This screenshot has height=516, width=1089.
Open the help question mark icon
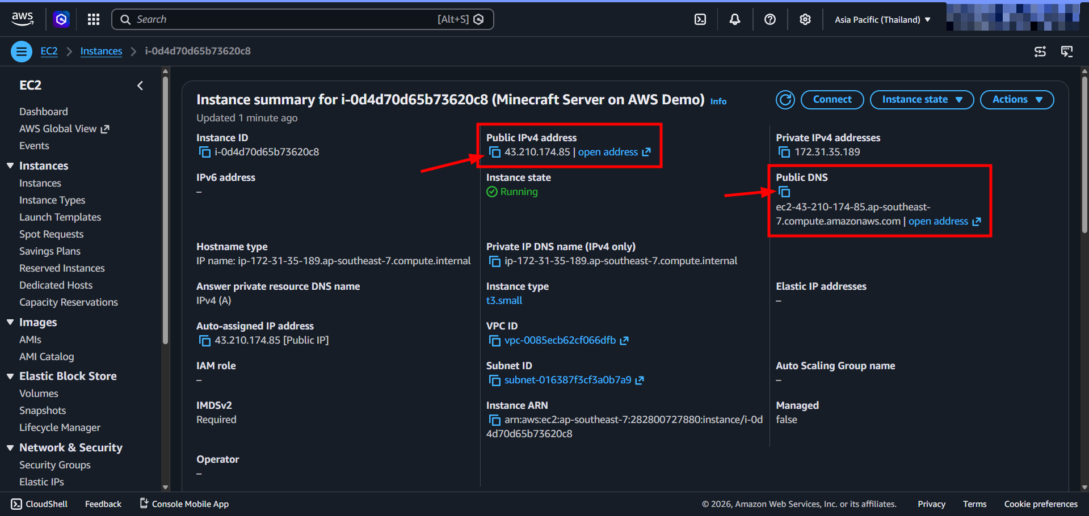click(770, 19)
